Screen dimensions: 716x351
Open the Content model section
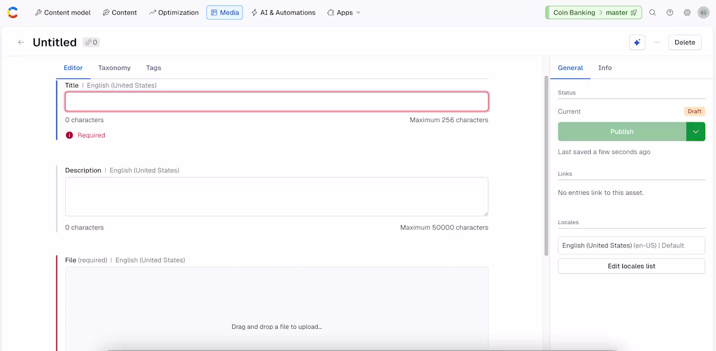click(63, 12)
